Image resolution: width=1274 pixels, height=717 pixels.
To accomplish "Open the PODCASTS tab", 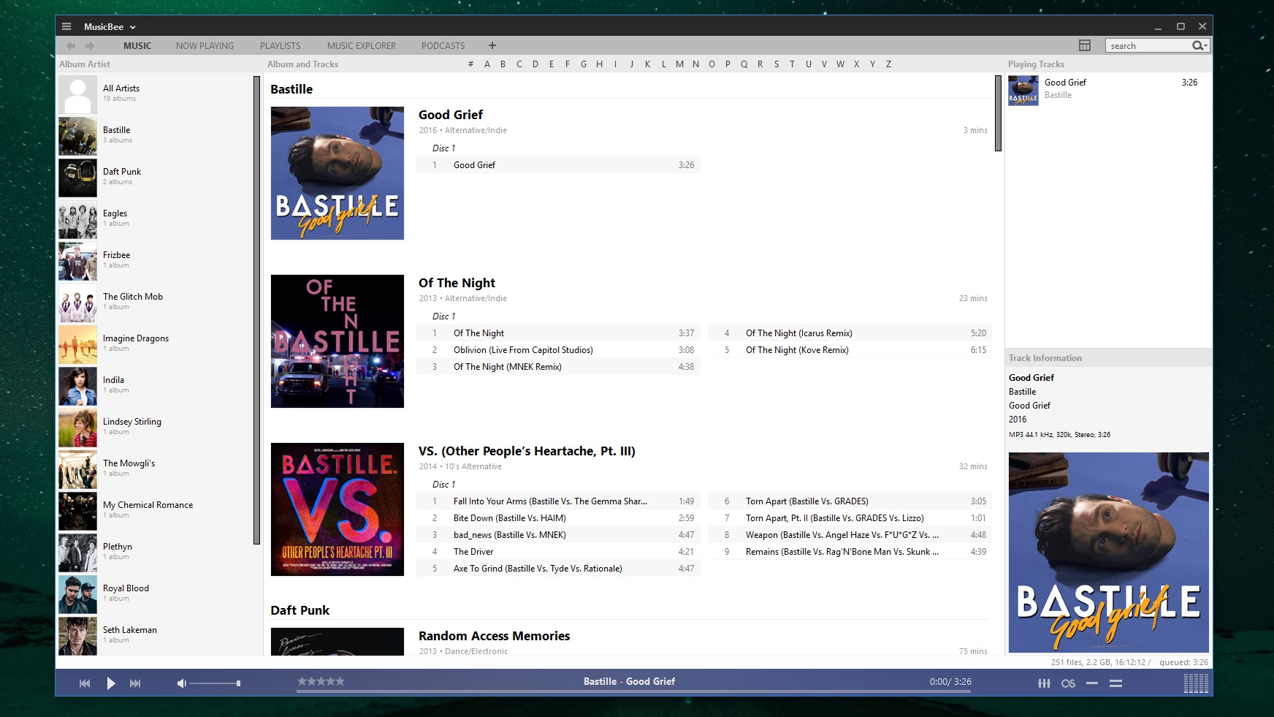I will tap(443, 45).
